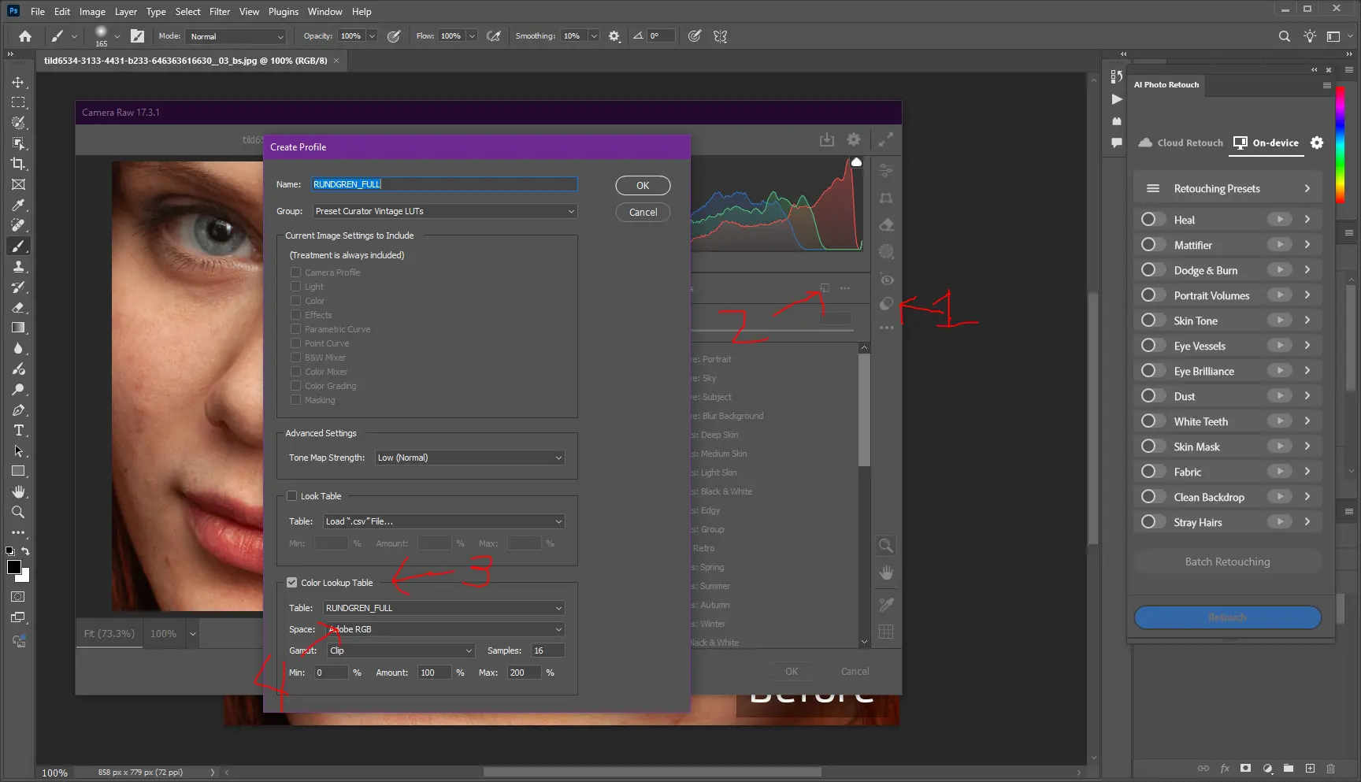Open the Filter menu
Image resolution: width=1361 pixels, height=782 pixels.
[x=220, y=12]
